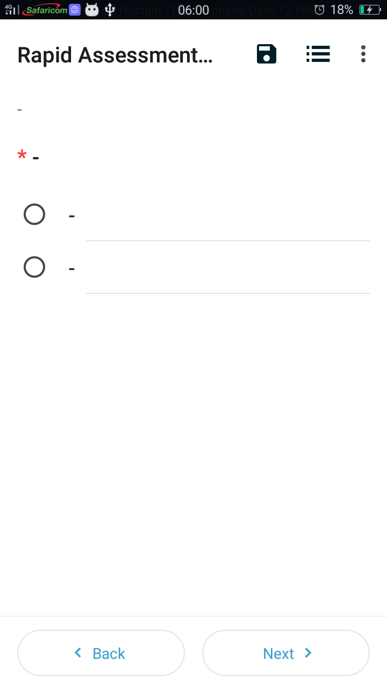The height and width of the screenshot is (689, 387).
Task: Tap the battery charging icon
Action: tap(370, 10)
